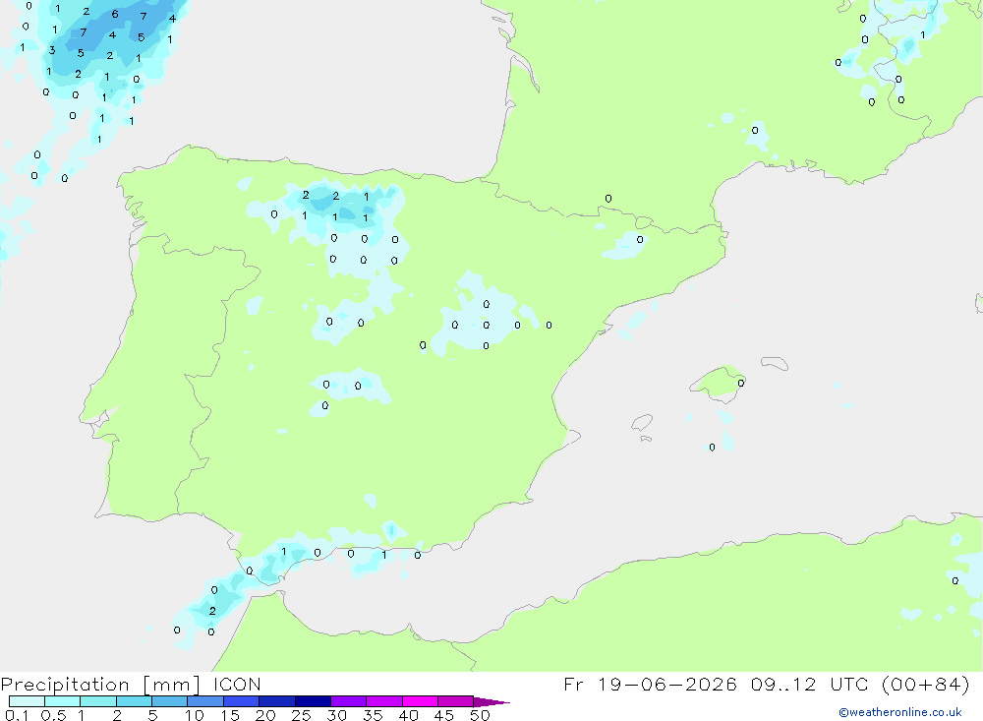Pick the 40–45 mm magenta legend swatch
Image resolution: width=983 pixels, height=721 pixels.
tap(420, 701)
